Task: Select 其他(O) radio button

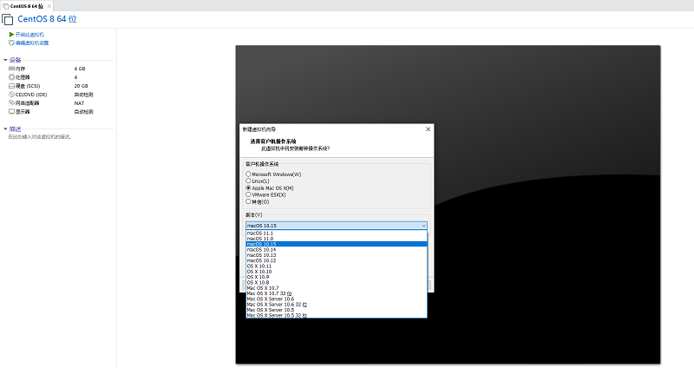Action: pyautogui.click(x=248, y=201)
